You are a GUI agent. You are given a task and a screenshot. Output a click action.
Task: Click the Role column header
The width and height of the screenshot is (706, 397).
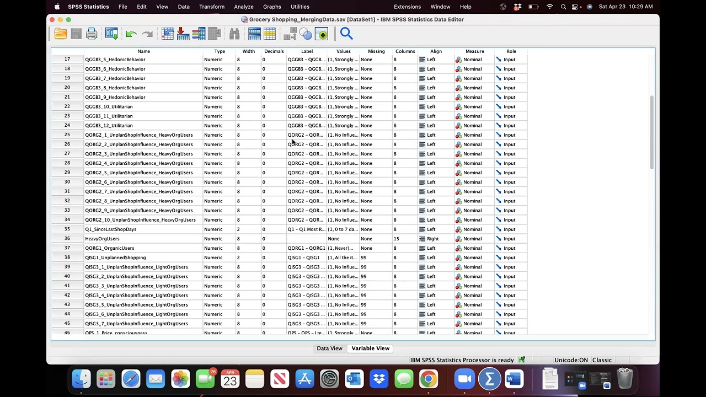pos(511,51)
